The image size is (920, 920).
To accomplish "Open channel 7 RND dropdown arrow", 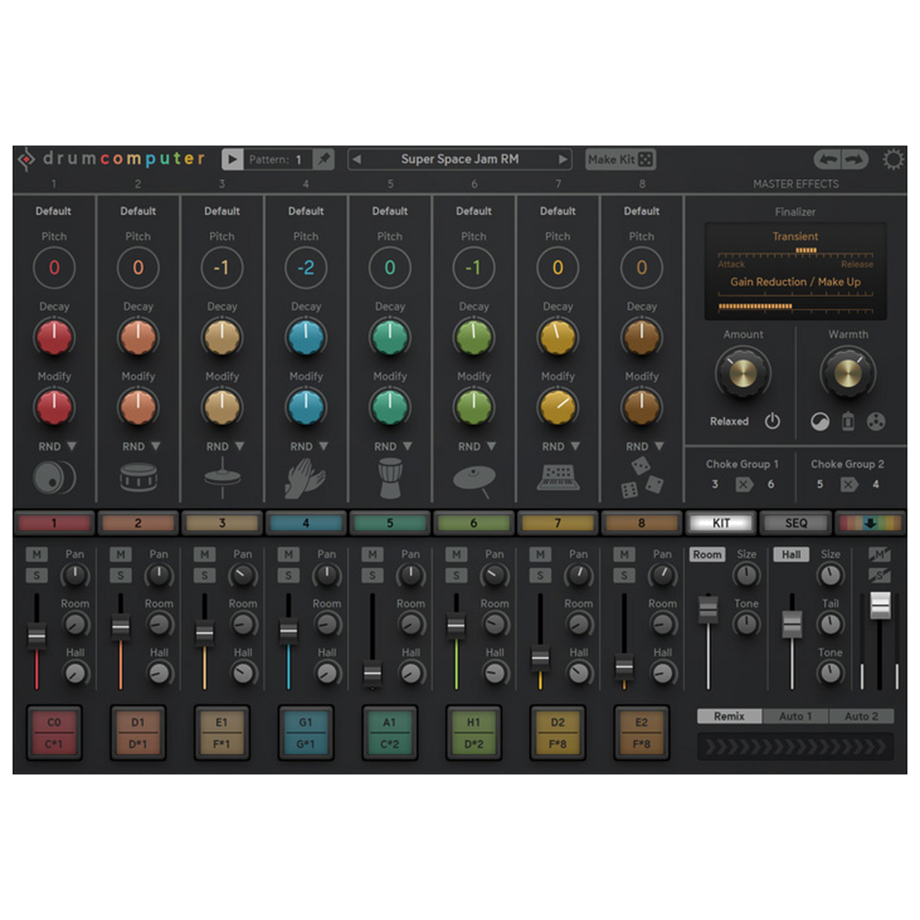I will 576,446.
